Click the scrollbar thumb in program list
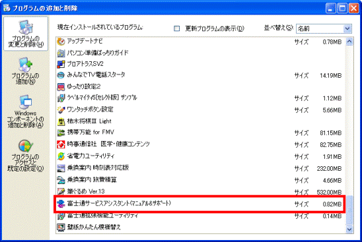The height and width of the screenshot is (242, 362). (x=349, y=210)
